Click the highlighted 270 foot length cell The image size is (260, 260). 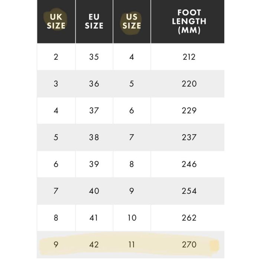(189, 245)
